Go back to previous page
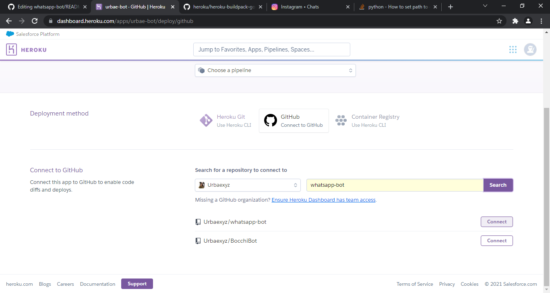550x293 pixels. (x=9, y=21)
